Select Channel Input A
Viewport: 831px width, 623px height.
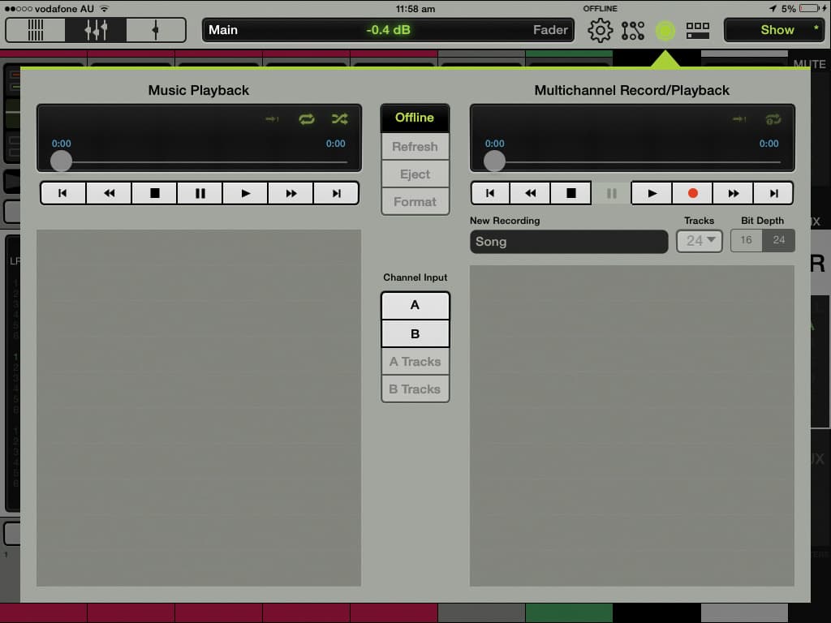point(415,305)
